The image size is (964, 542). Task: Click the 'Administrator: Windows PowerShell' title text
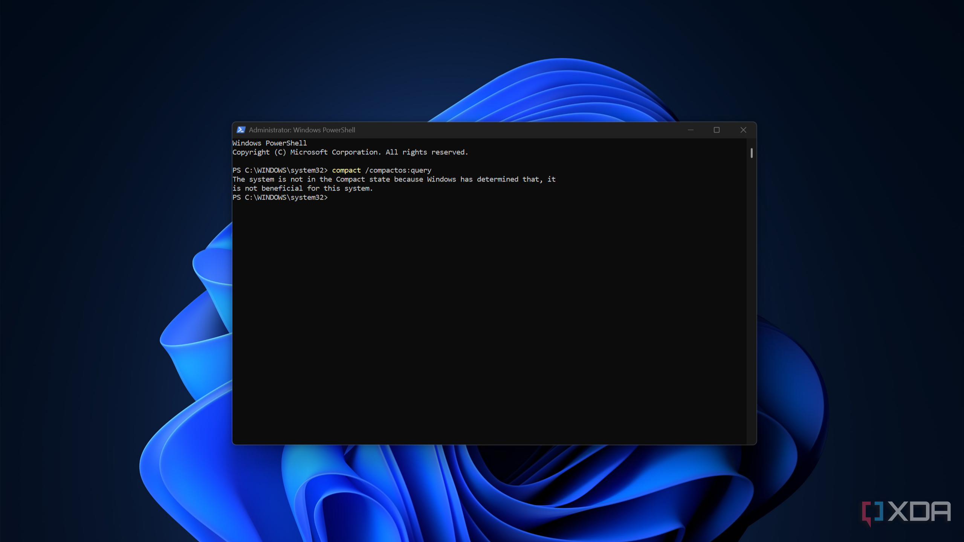tap(302, 130)
